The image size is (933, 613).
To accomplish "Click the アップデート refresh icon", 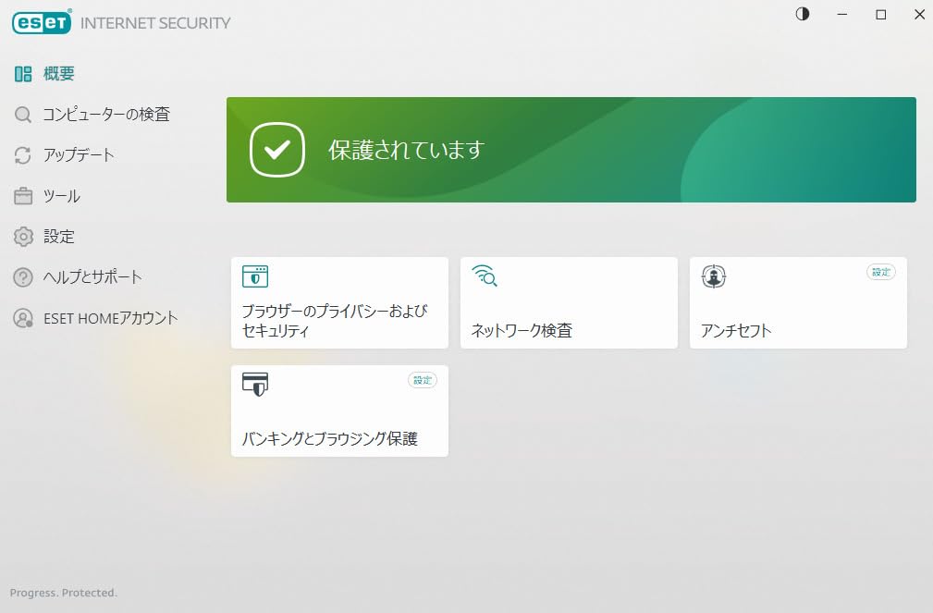I will [23, 155].
